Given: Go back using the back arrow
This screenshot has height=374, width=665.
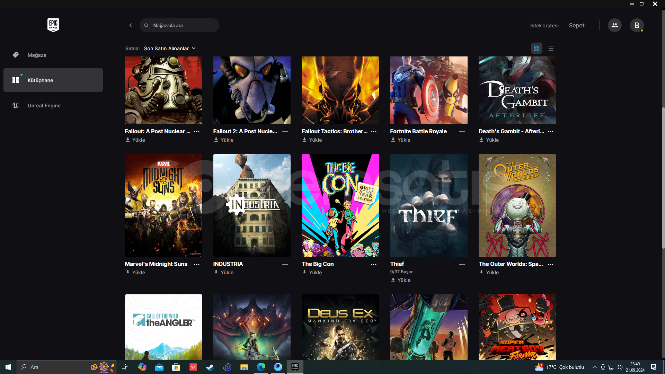Looking at the screenshot, I should [x=131, y=25].
